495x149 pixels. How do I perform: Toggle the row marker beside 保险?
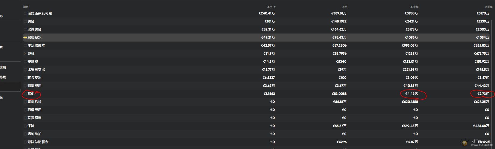(25, 126)
